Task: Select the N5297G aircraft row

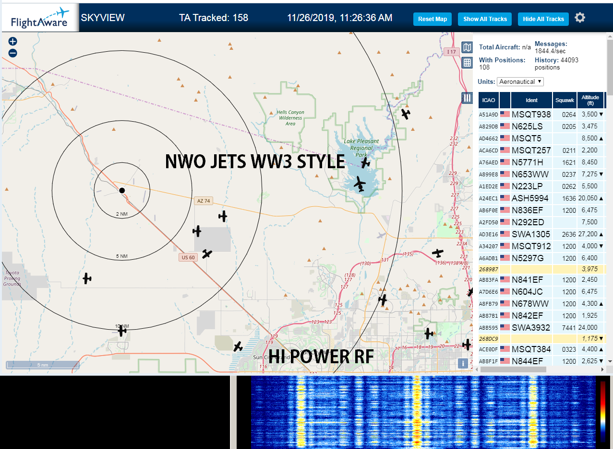Action: [x=541, y=258]
